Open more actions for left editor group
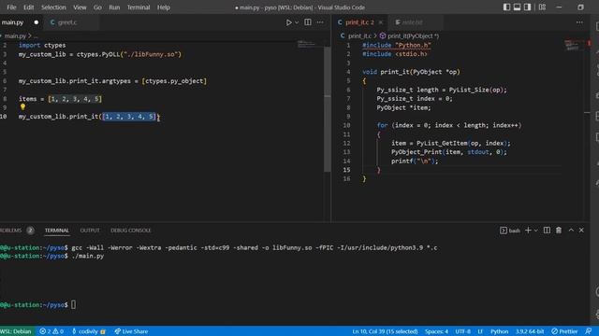This screenshot has height=336, width=599. tap(320, 22)
